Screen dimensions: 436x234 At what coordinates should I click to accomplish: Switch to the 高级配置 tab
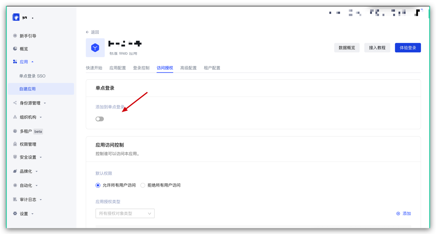(x=188, y=68)
